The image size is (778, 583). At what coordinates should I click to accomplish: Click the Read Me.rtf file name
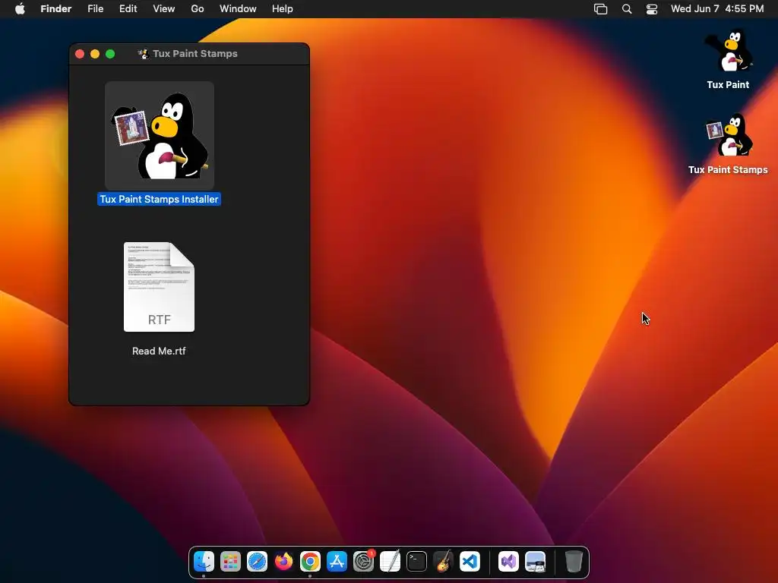[159, 351]
